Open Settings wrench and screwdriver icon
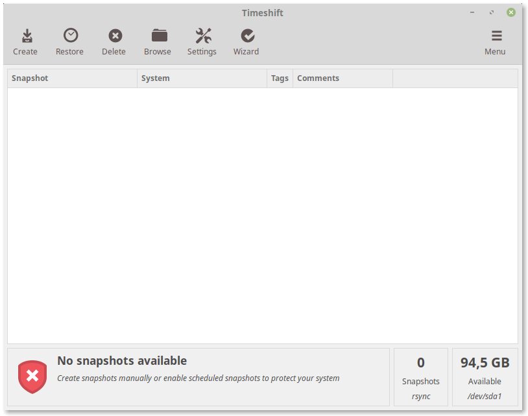 204,36
